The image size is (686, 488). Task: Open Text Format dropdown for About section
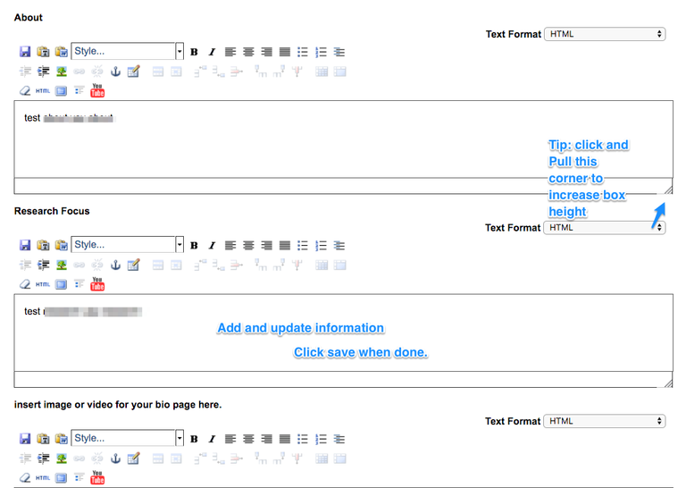(605, 34)
